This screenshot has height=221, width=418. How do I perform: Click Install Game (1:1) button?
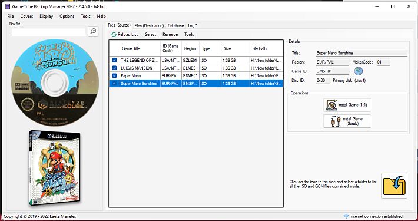point(347,105)
